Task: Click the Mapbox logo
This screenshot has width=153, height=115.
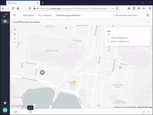Action: tap(17, 106)
